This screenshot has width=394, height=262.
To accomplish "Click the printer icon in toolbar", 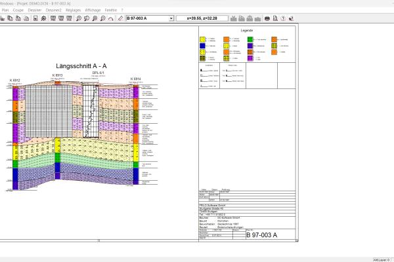I will (267, 18).
